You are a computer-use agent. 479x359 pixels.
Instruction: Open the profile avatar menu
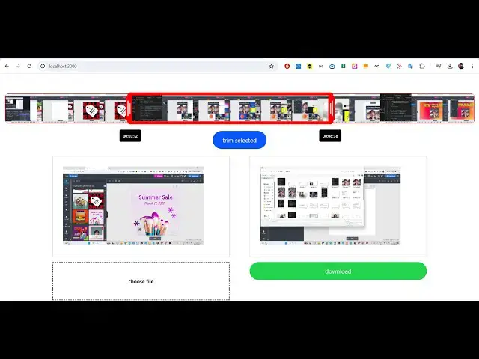coord(461,66)
